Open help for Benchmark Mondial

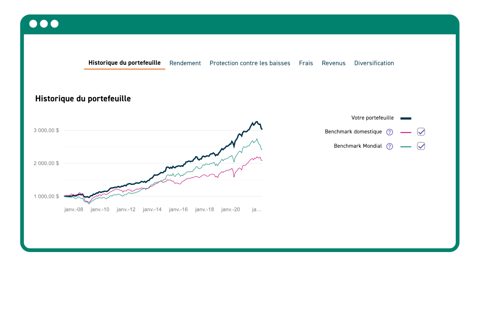click(x=390, y=146)
